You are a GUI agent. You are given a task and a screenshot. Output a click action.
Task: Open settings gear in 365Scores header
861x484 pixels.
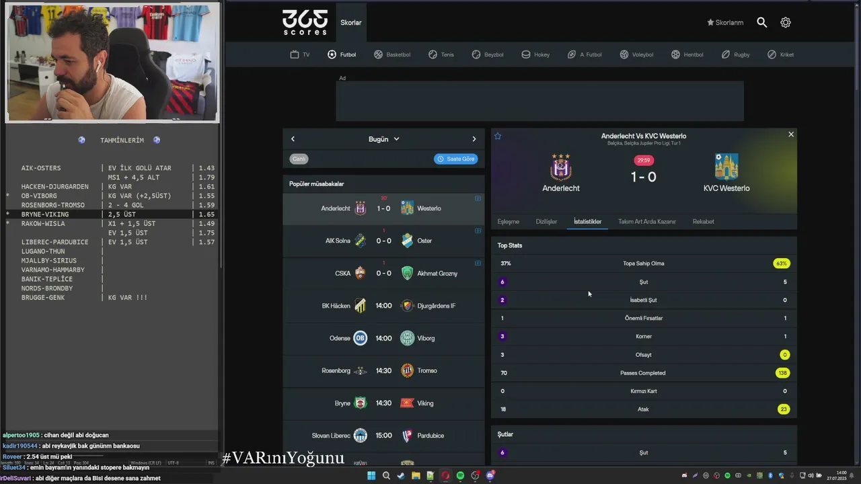[x=786, y=22]
